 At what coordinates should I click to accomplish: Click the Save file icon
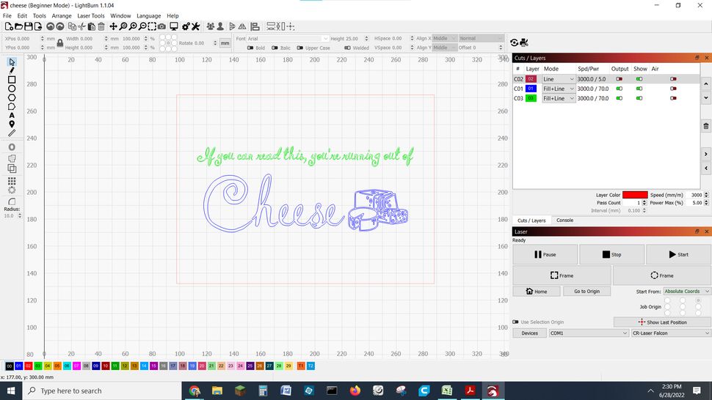28,26
